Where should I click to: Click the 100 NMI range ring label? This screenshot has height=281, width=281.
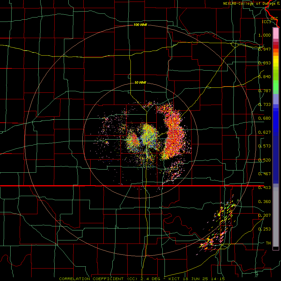[140, 25]
